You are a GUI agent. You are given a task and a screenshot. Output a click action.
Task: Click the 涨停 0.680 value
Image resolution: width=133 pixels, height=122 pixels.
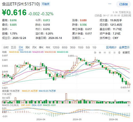[x=83, y=20]
